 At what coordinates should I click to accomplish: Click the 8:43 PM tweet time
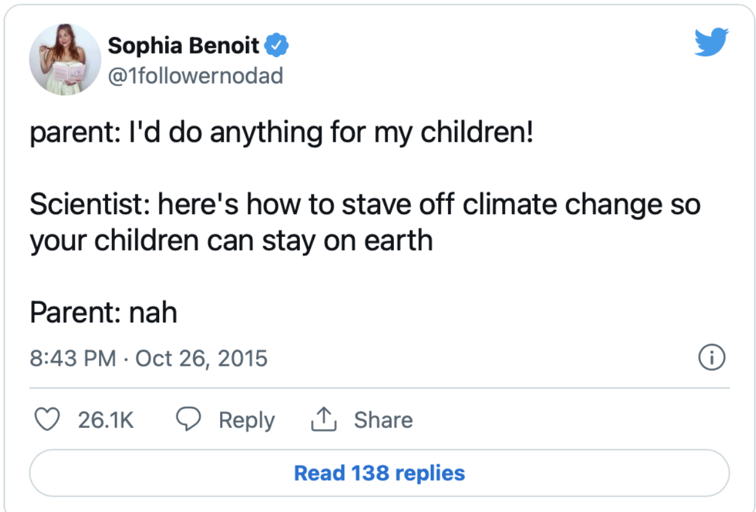pyautogui.click(x=73, y=358)
